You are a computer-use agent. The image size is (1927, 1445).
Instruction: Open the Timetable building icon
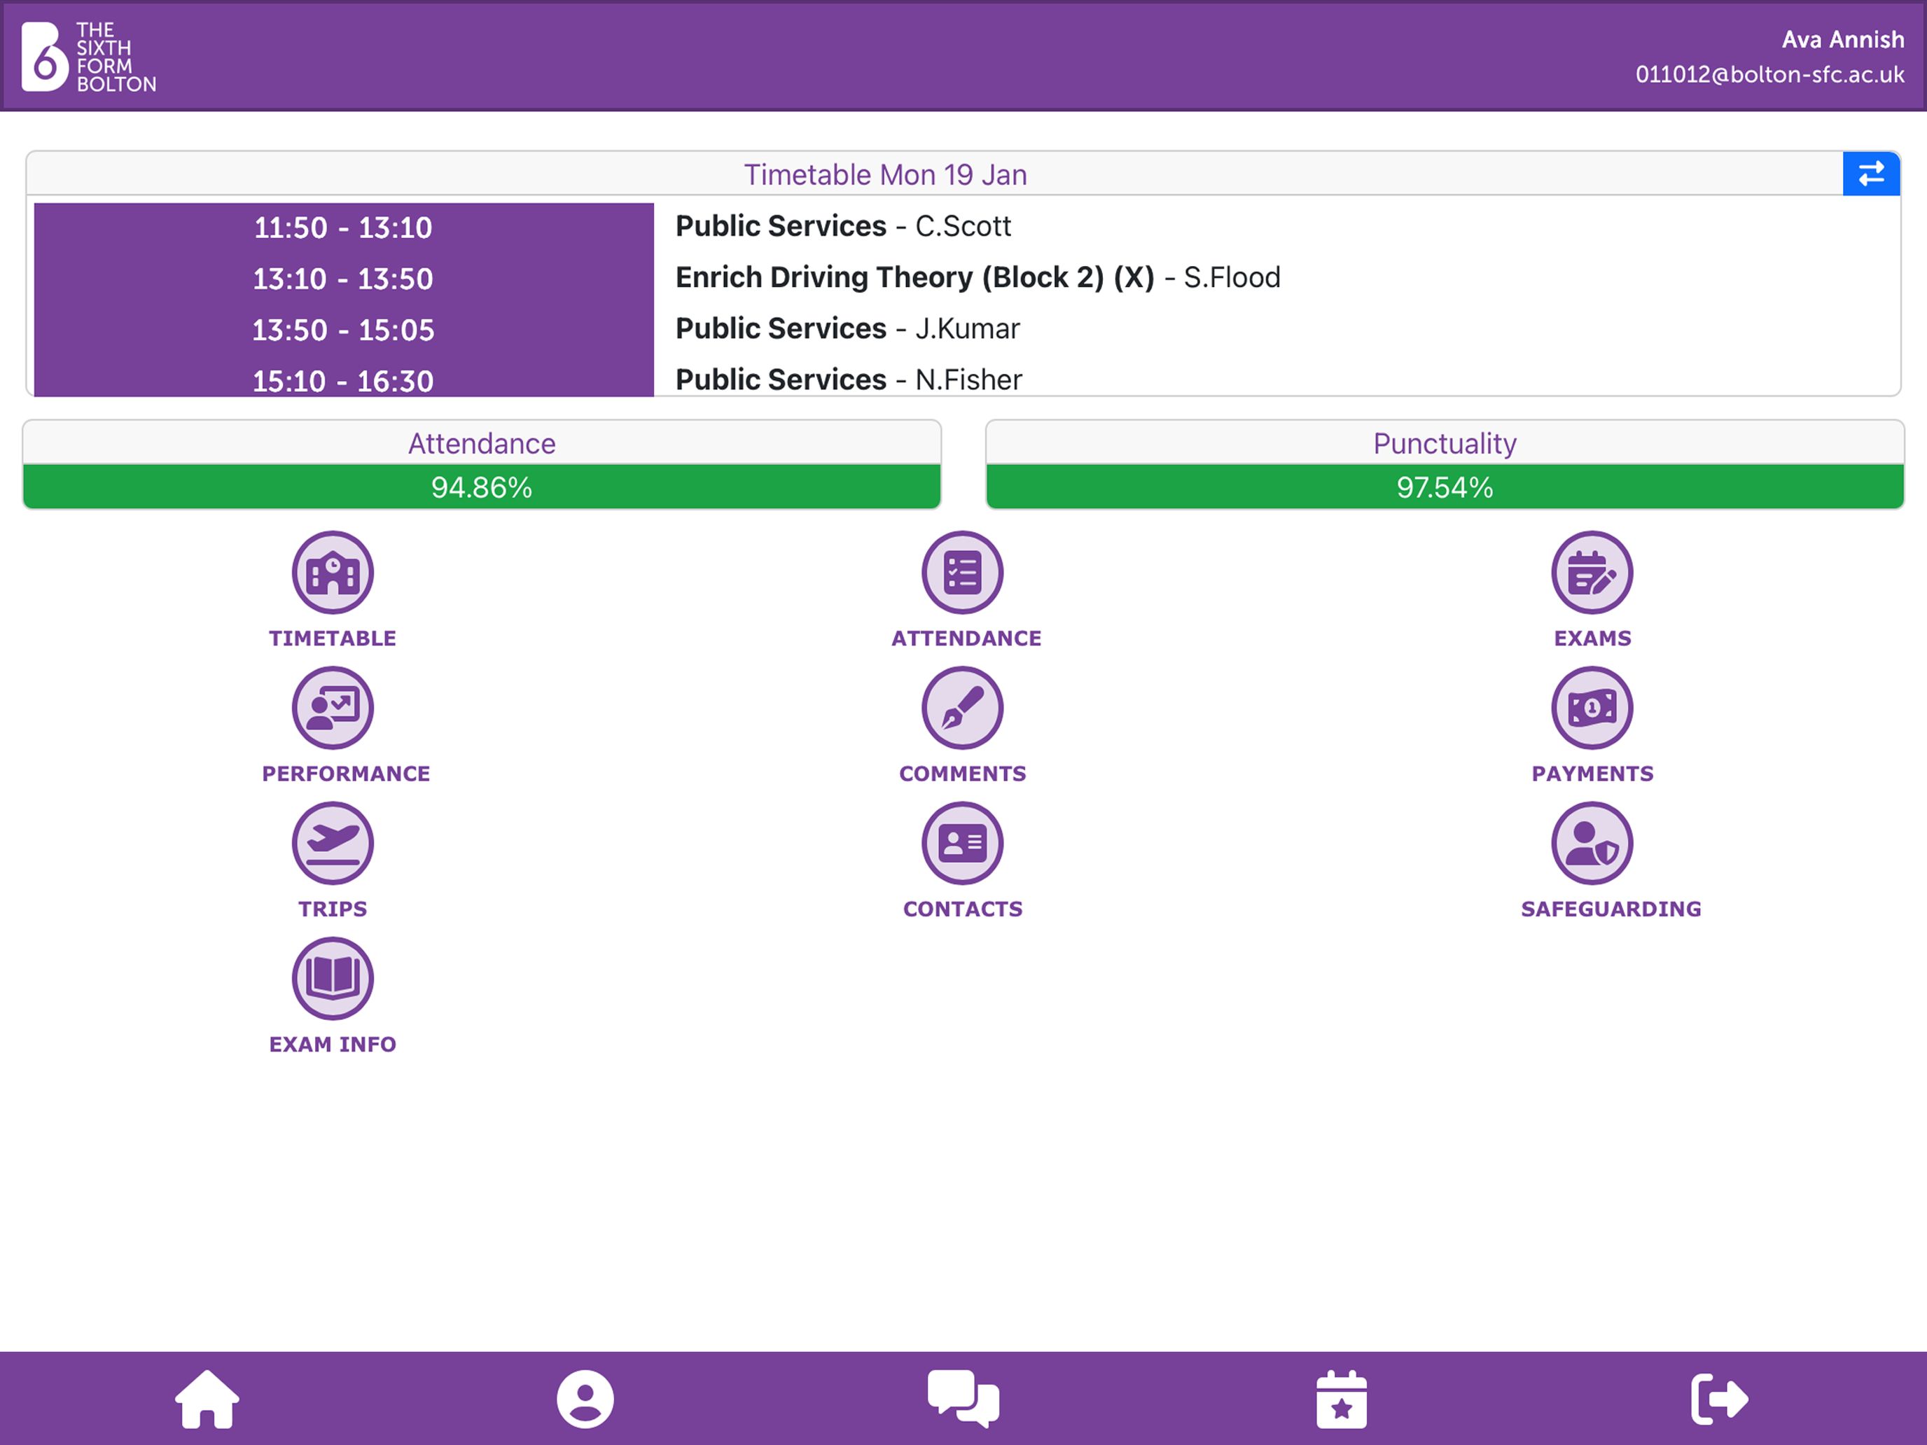pos(333,572)
